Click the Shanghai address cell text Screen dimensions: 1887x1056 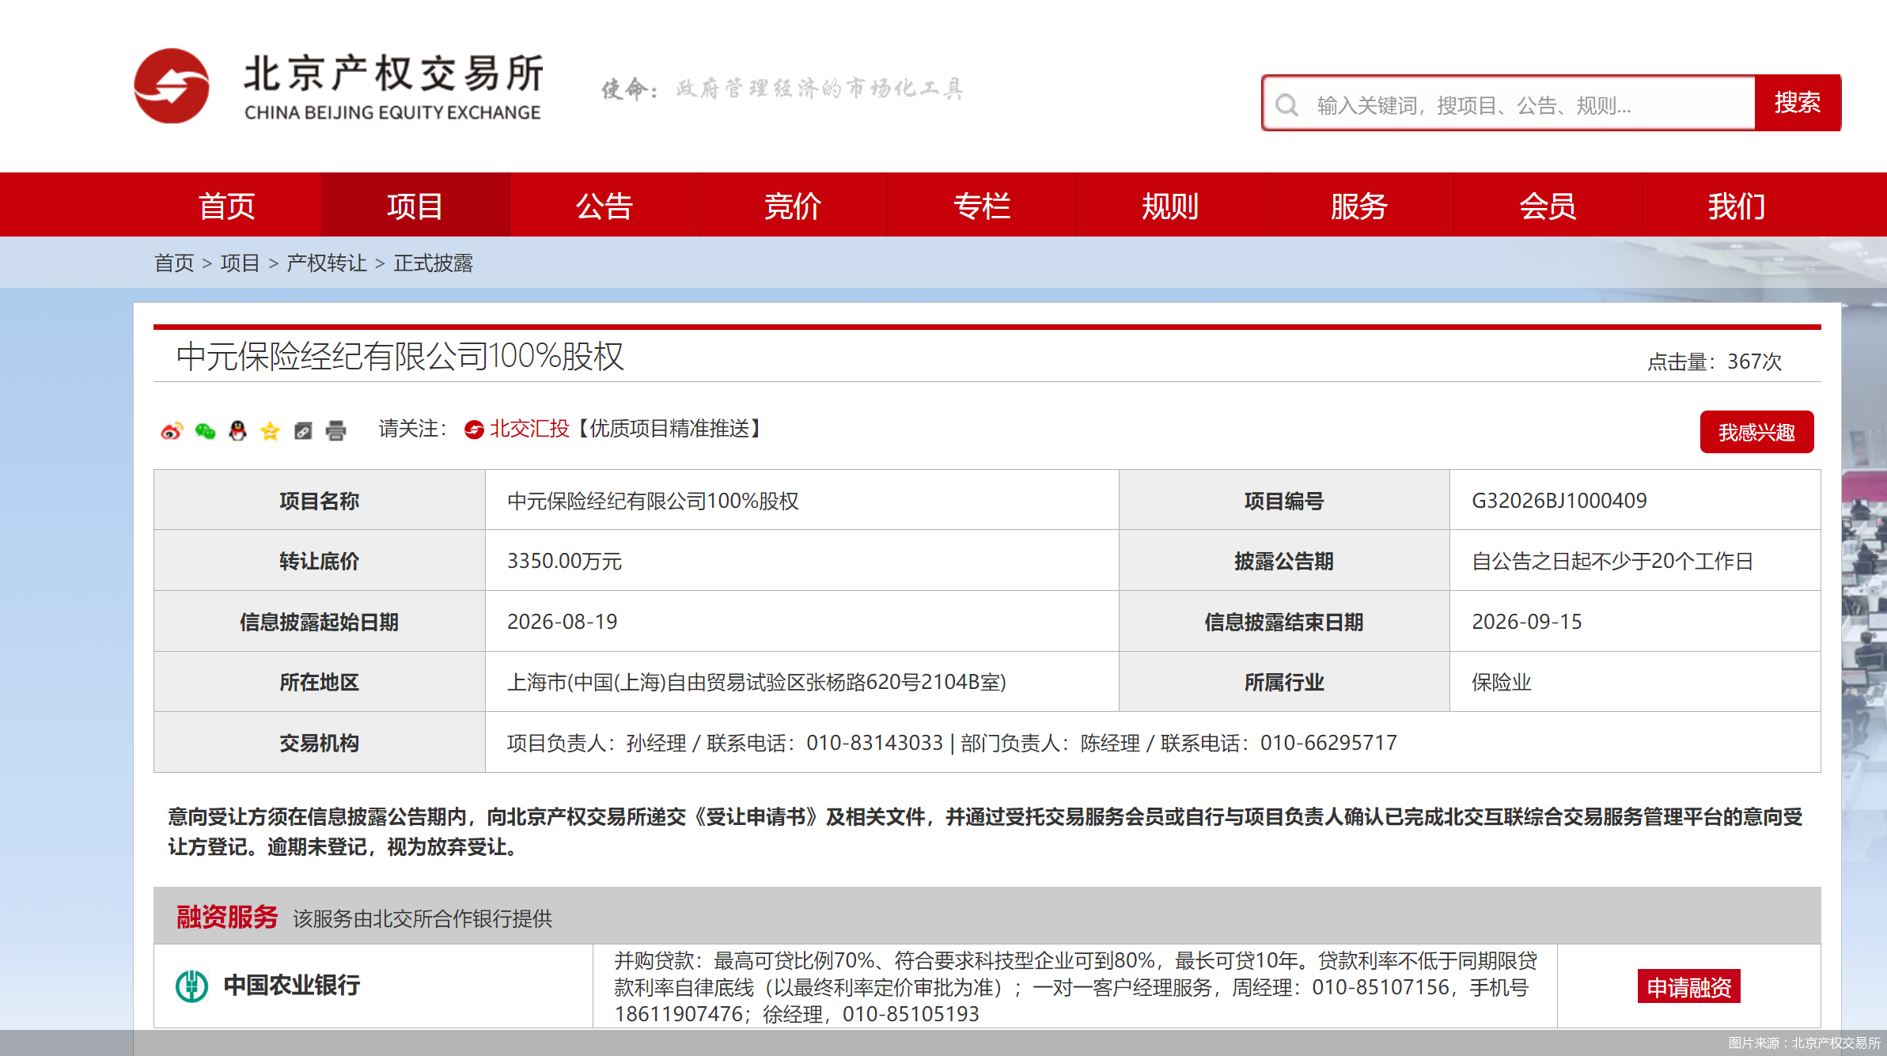756,682
